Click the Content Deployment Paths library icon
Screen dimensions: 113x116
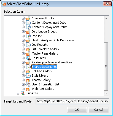tap(28, 27)
